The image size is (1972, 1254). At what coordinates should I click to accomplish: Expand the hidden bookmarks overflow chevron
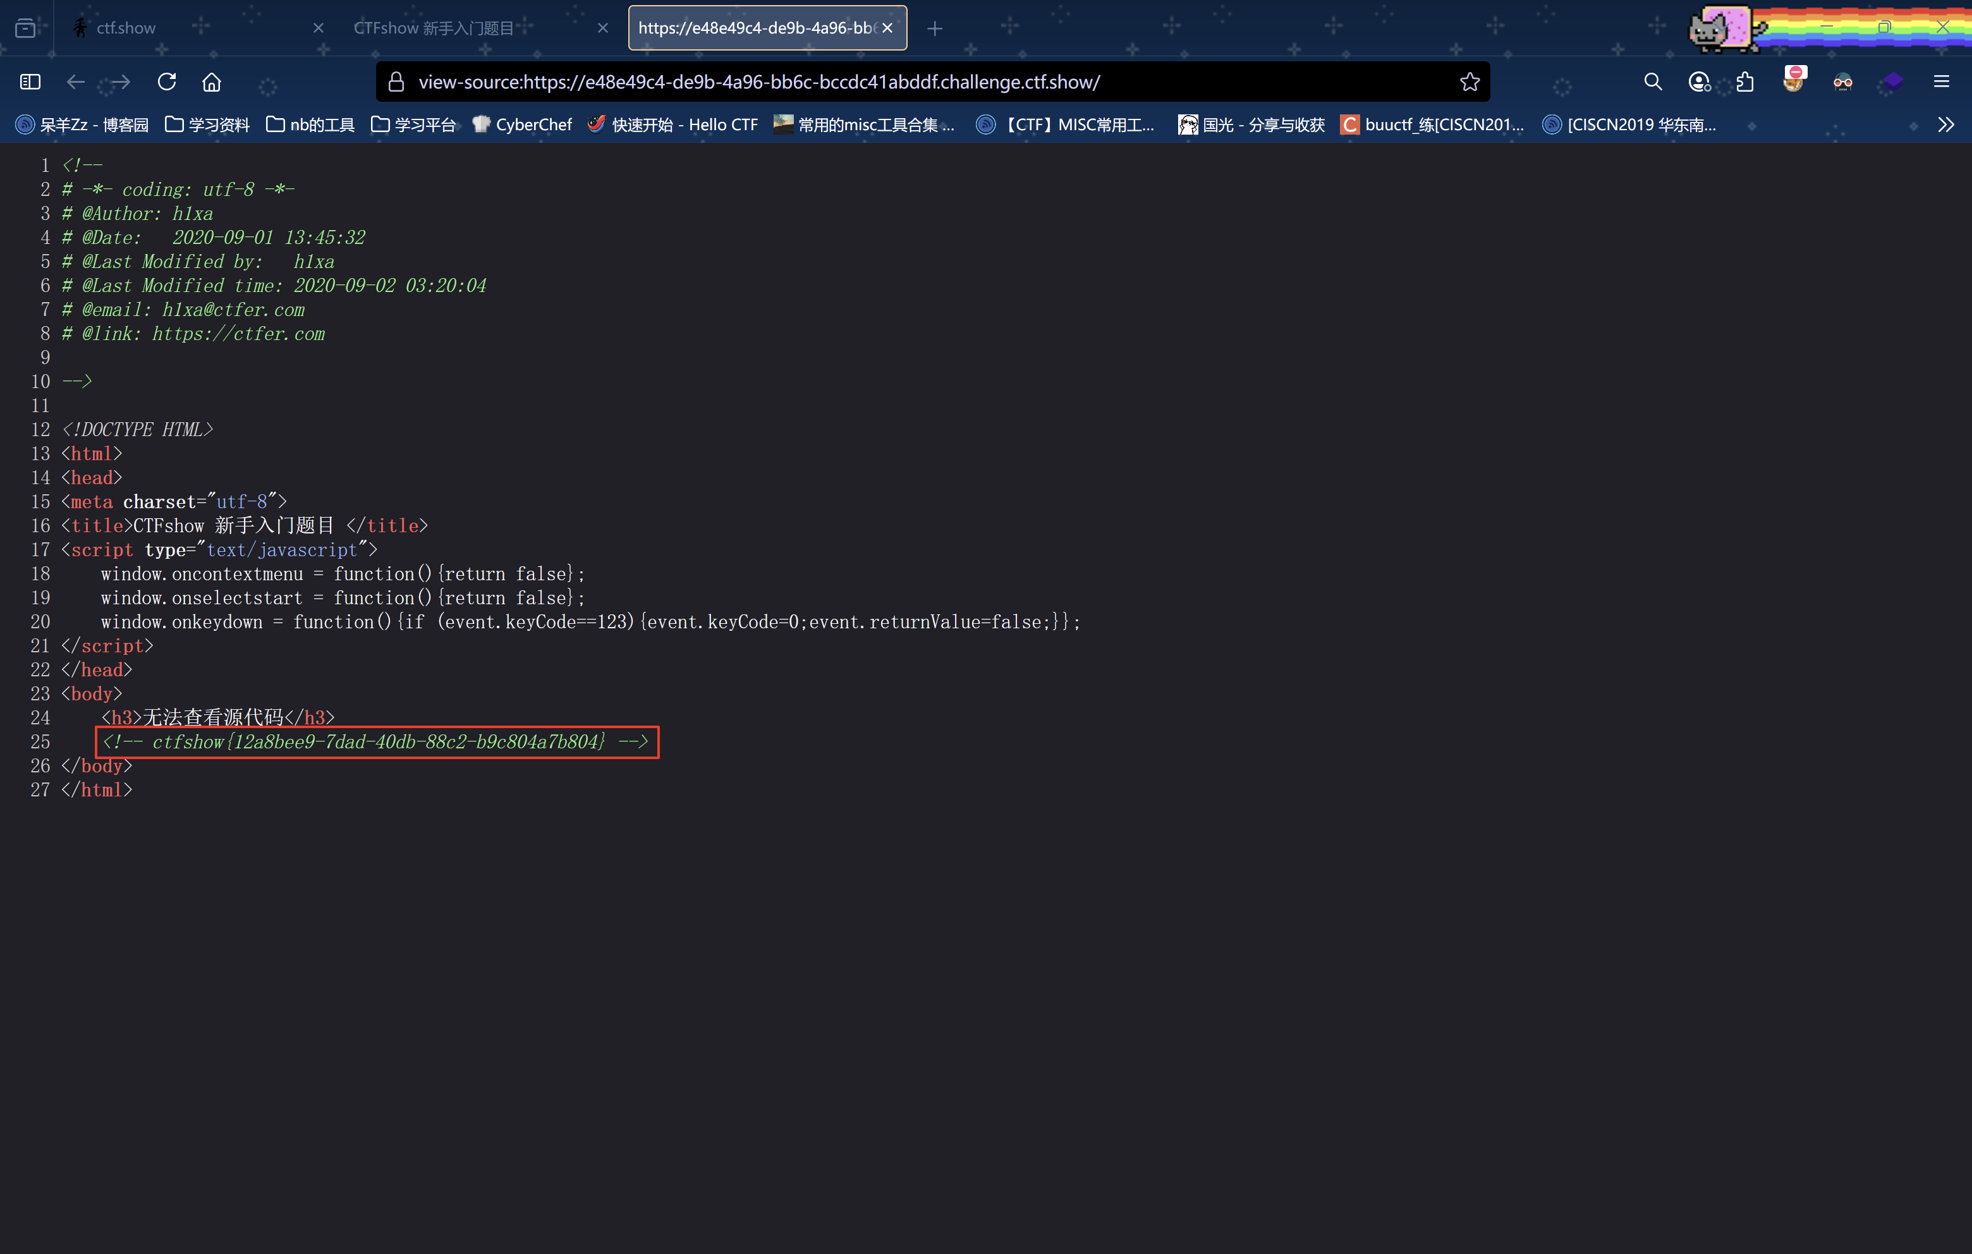1946,125
